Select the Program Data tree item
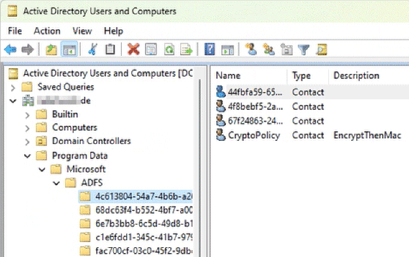This screenshot has height=257, width=409. coord(80,156)
